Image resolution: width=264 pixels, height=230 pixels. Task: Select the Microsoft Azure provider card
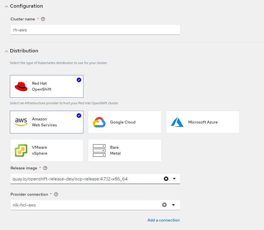tap(203, 122)
